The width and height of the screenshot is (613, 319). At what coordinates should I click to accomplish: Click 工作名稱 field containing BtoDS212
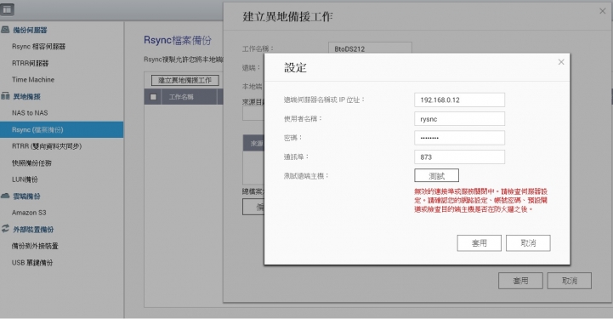pyautogui.click(x=370, y=48)
